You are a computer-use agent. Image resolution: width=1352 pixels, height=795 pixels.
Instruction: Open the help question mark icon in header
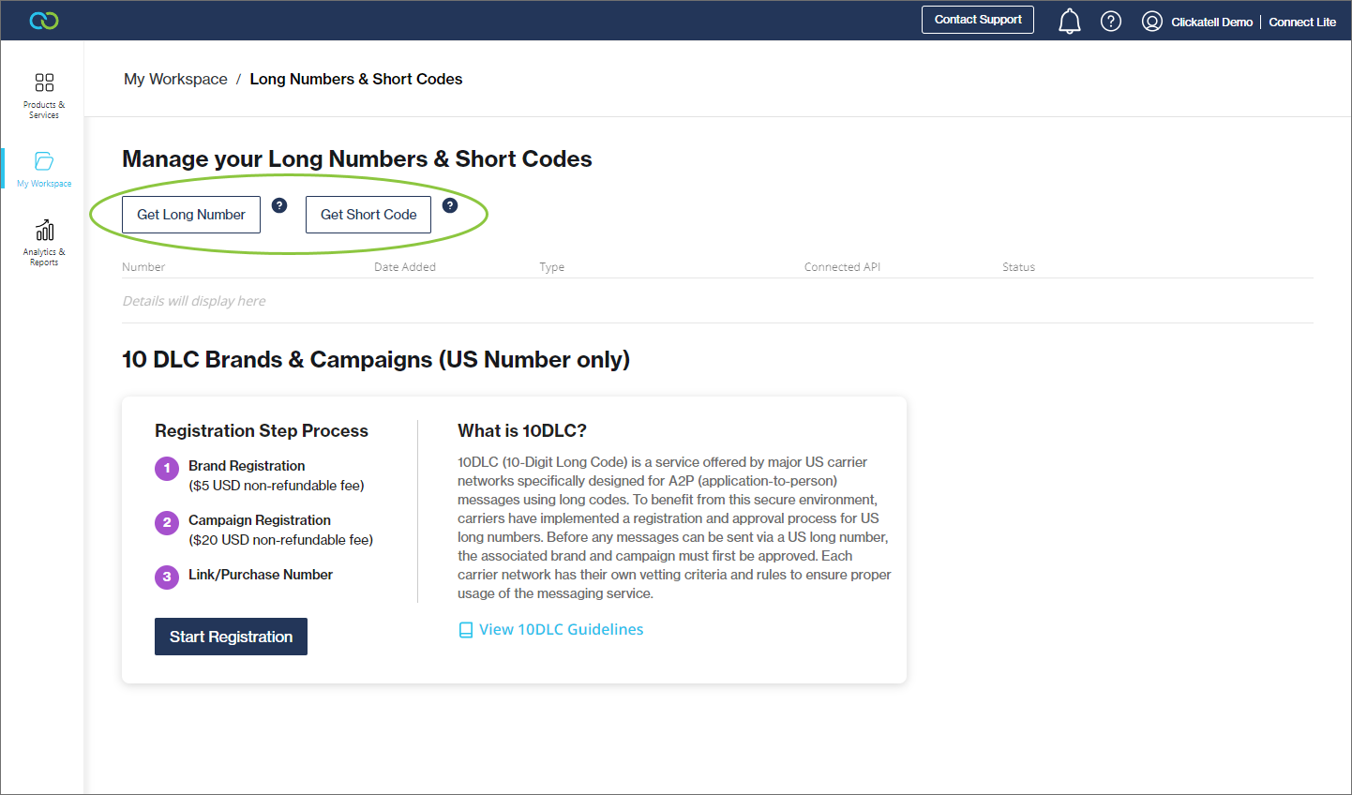click(x=1110, y=21)
